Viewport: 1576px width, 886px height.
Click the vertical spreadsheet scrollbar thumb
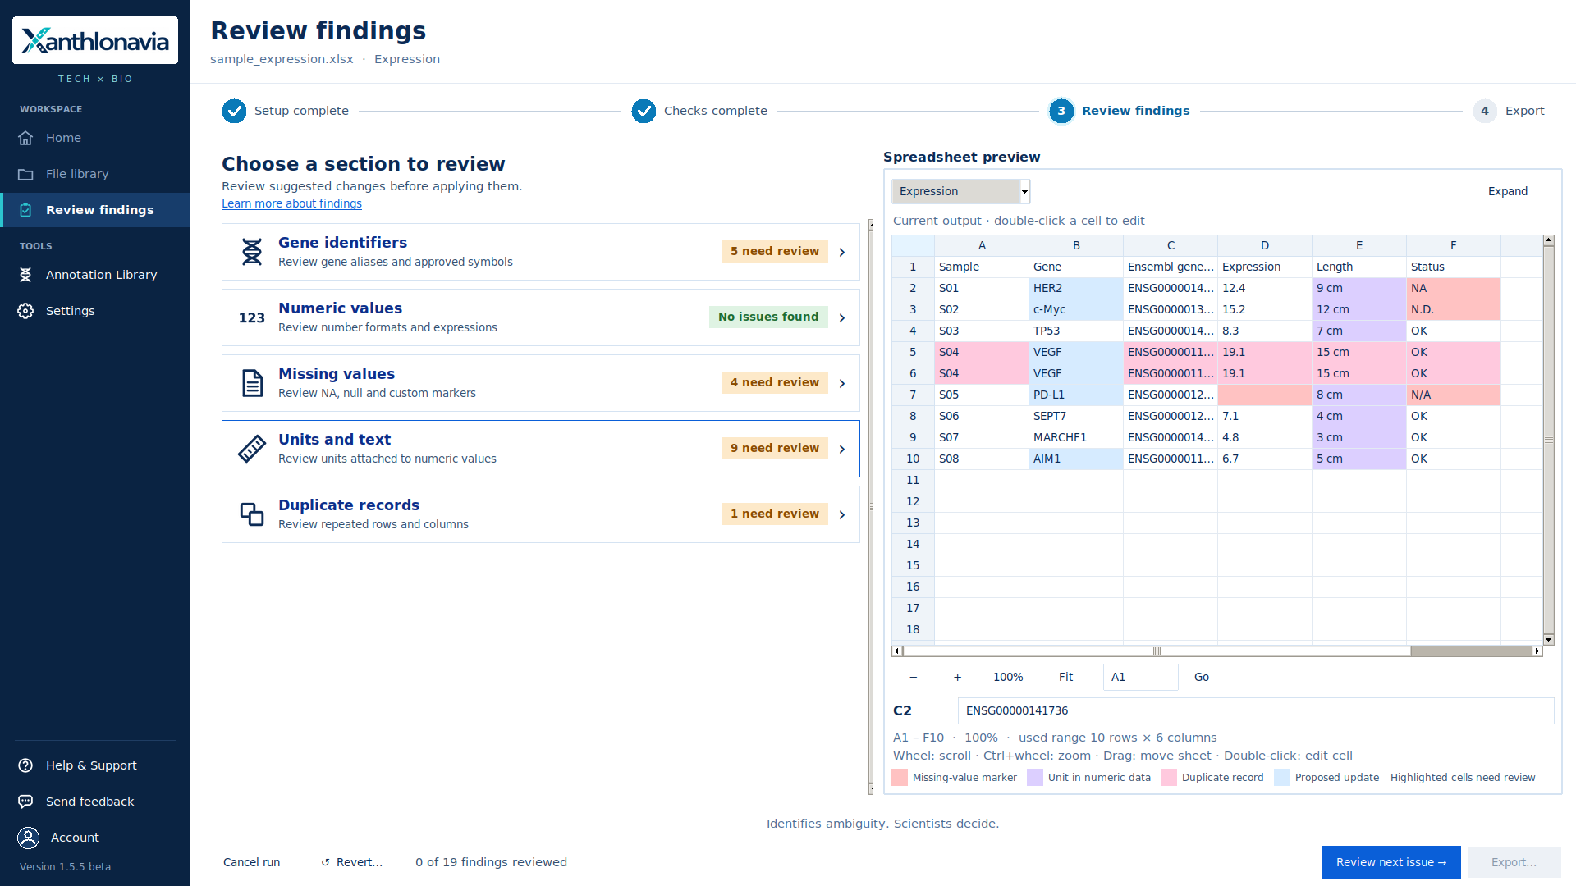click(x=1549, y=439)
